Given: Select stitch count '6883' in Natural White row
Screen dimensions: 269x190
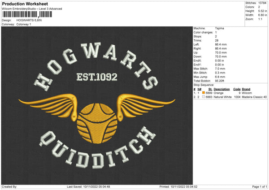Looking at the screenshot, I should point(209,97).
